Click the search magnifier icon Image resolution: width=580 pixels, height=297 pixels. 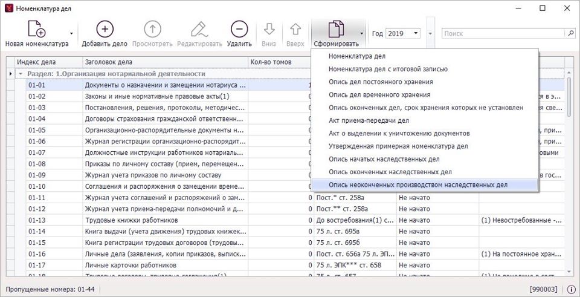click(x=571, y=33)
